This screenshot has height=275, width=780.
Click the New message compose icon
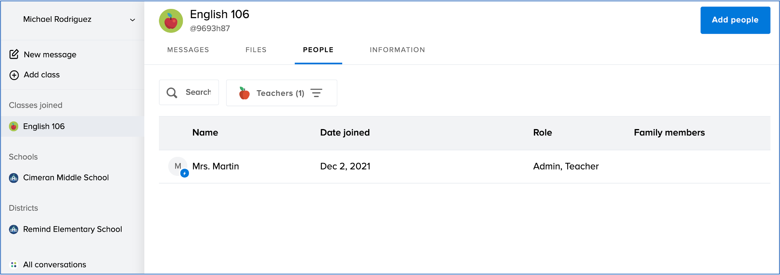click(14, 54)
